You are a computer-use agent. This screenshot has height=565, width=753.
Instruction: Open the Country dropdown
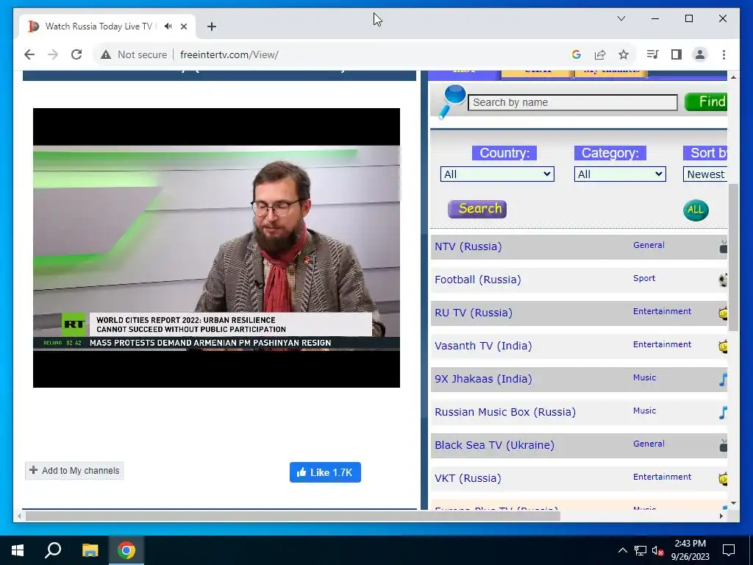(x=497, y=174)
